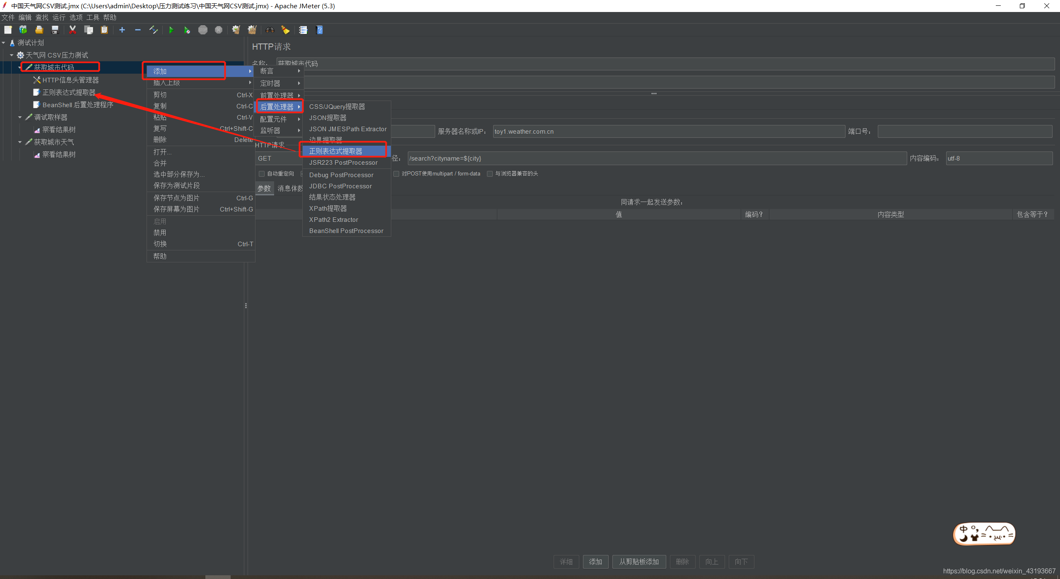
Task: Click the Save floppy disk icon
Action: [x=55, y=30]
